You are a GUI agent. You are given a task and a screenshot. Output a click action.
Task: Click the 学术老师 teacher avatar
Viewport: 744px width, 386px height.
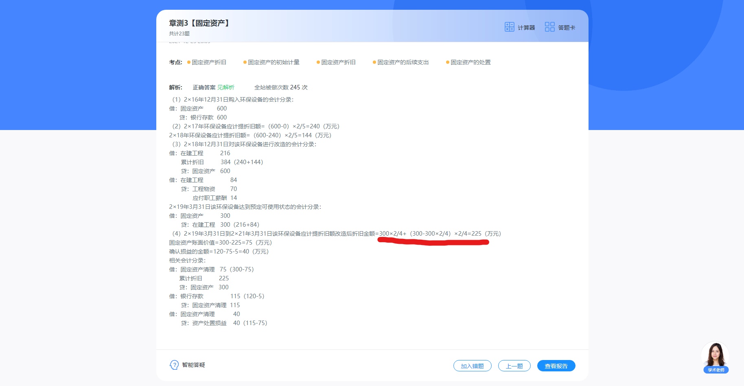tap(715, 354)
